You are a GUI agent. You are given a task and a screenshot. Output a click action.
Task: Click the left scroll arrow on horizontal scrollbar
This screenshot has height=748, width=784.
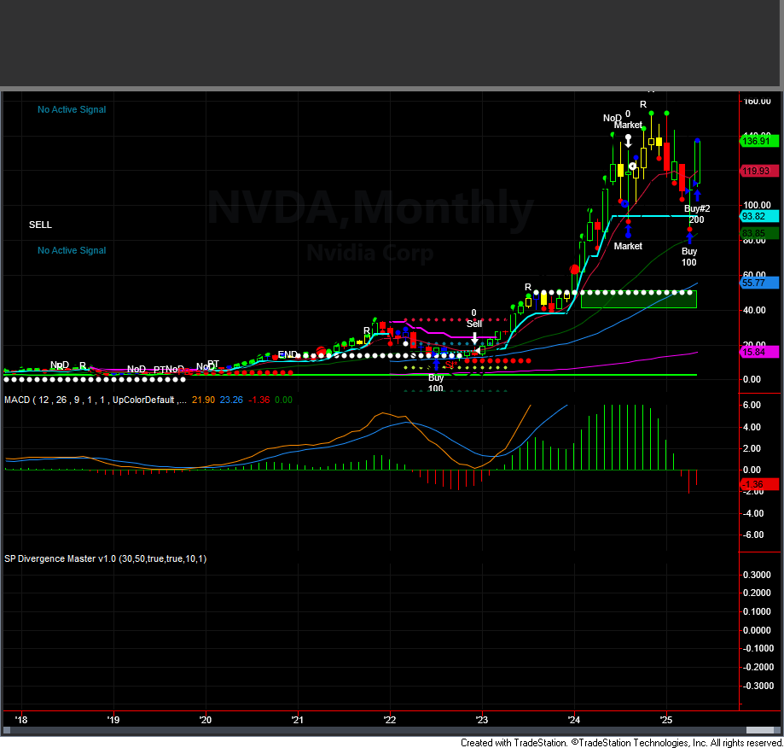coord(8,730)
